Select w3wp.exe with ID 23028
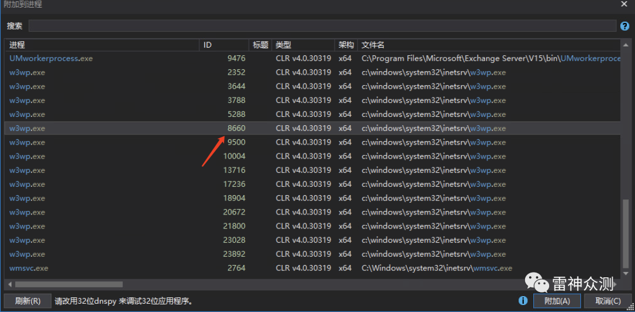Image resolution: width=635 pixels, height=312 pixels. pyautogui.click(x=312, y=240)
